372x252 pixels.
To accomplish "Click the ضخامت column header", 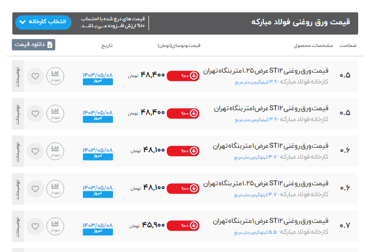I will point(347,45).
